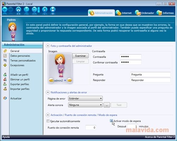This screenshot has width=177, height=141.
Task: Click the administrator image preview
Action: [x=60, y=65]
